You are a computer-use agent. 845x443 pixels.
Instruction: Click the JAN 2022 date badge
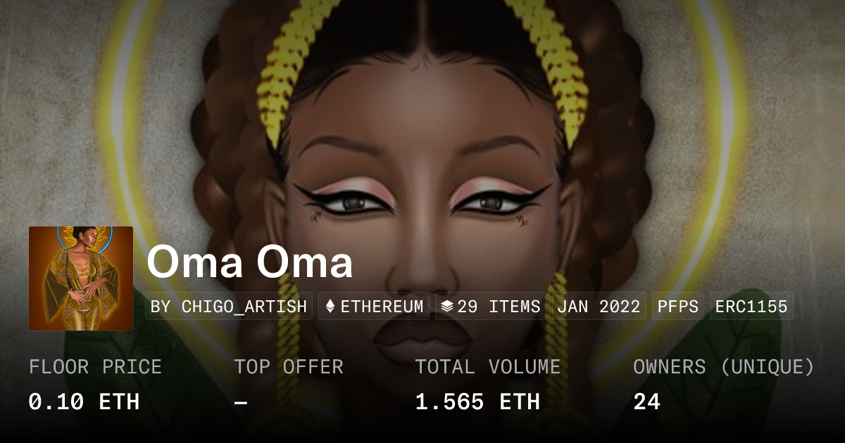click(x=599, y=307)
